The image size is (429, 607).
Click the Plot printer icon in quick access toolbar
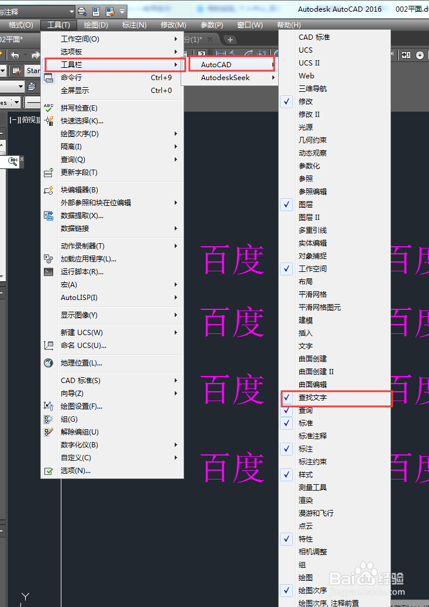[82, 11]
